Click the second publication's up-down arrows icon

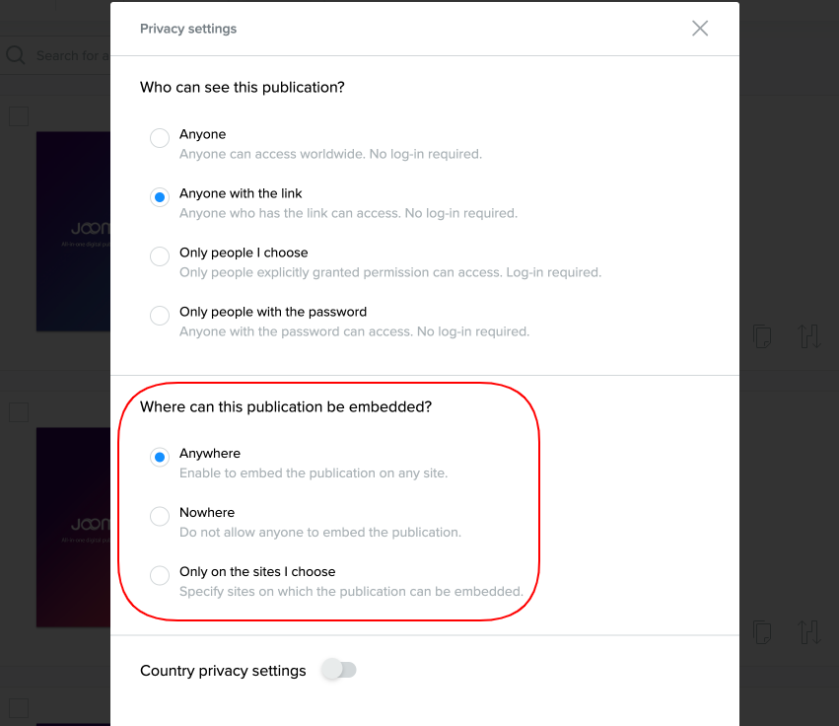click(x=809, y=630)
